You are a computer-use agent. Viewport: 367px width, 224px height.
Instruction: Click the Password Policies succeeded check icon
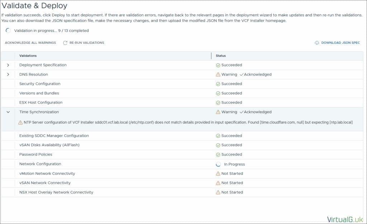(218, 154)
